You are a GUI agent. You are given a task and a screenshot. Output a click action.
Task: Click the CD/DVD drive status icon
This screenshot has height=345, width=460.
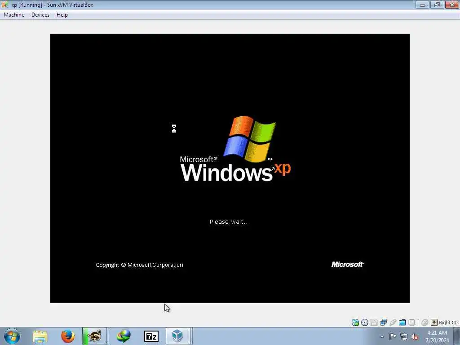point(364,323)
